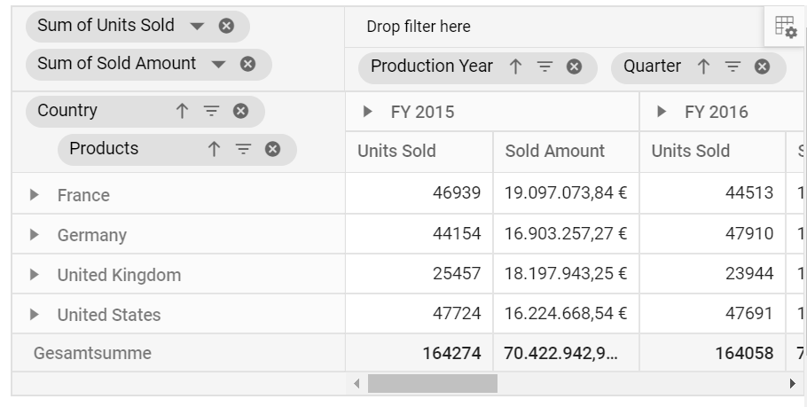Select cell 25457 for United Kingdom
807x407 pixels.
click(x=419, y=274)
